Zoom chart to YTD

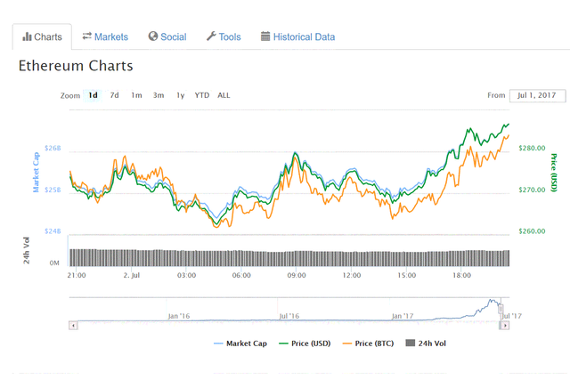202,95
